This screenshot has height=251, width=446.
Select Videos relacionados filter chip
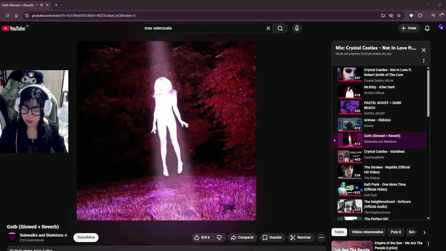(367, 232)
